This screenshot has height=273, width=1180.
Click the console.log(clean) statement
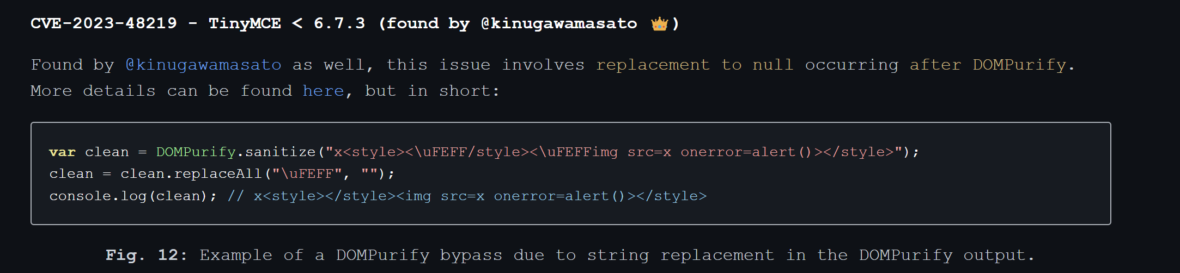pos(133,196)
